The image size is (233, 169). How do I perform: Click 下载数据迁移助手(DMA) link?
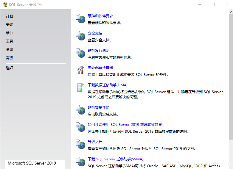tap(108, 85)
